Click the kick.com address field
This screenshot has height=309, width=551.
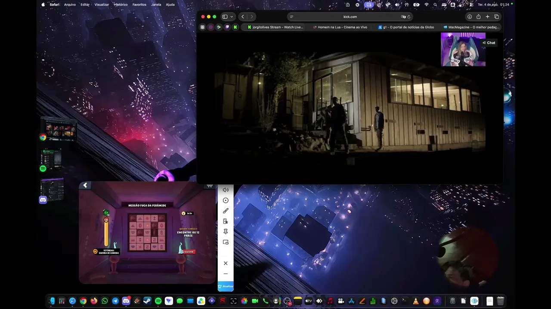pos(350,17)
